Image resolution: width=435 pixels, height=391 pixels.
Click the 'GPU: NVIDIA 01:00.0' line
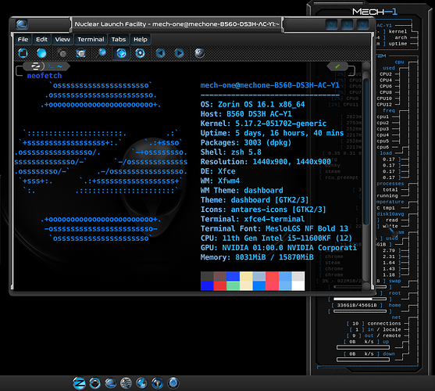(x=279, y=247)
